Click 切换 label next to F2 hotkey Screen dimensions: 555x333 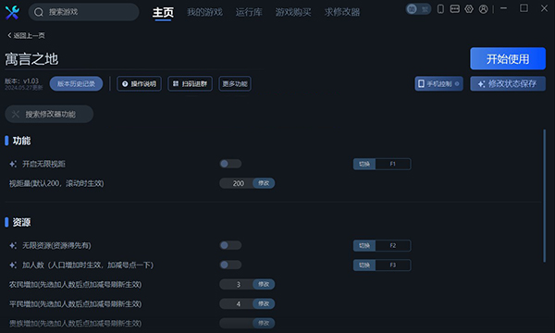[364, 246]
